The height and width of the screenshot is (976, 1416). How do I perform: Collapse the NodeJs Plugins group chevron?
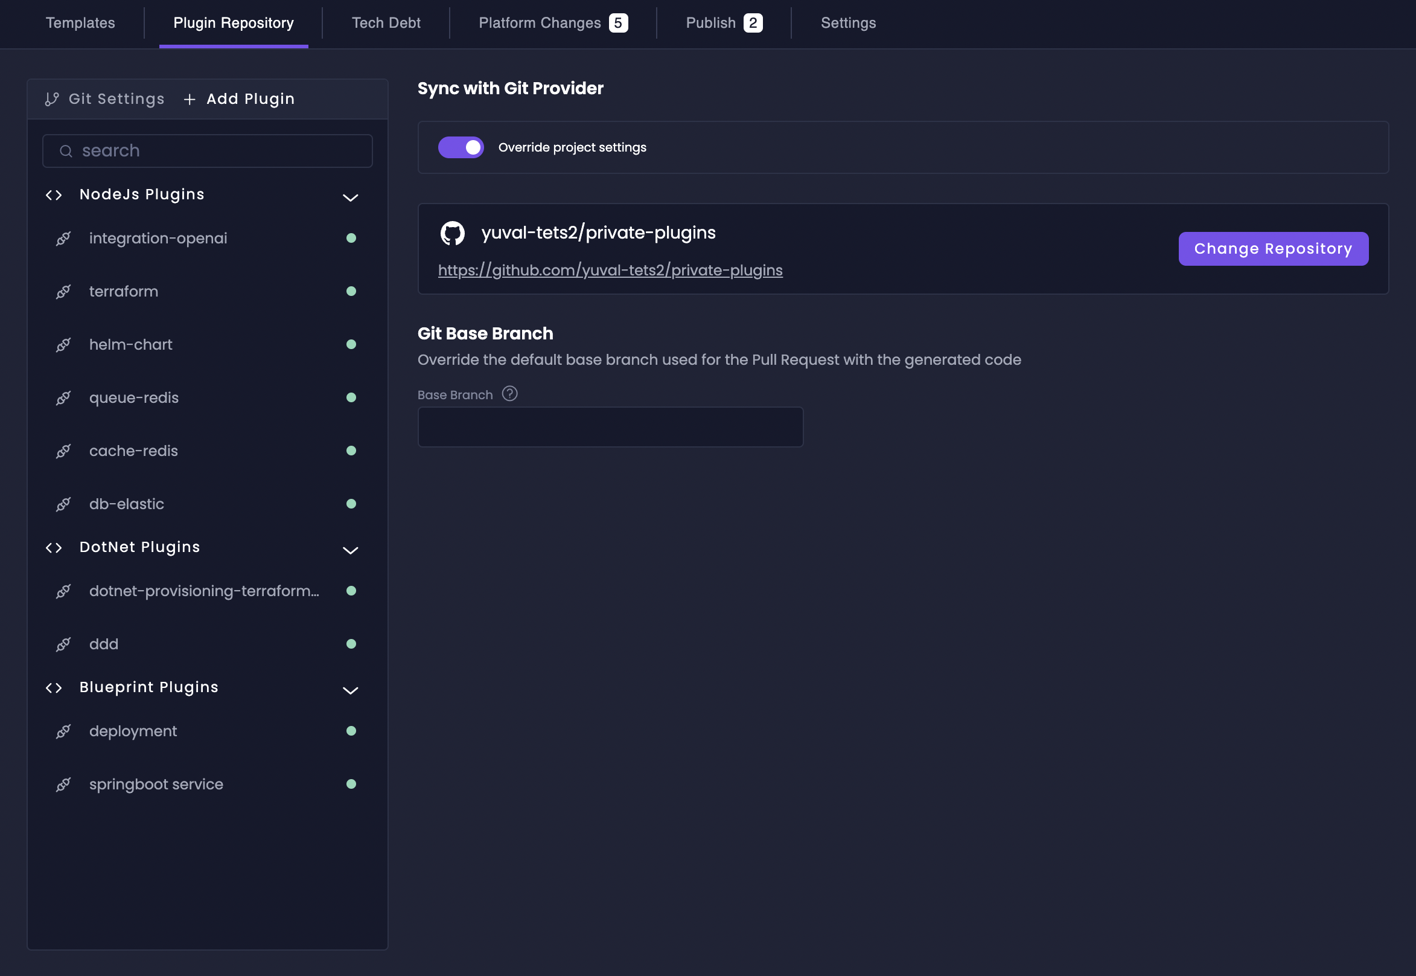tap(350, 197)
